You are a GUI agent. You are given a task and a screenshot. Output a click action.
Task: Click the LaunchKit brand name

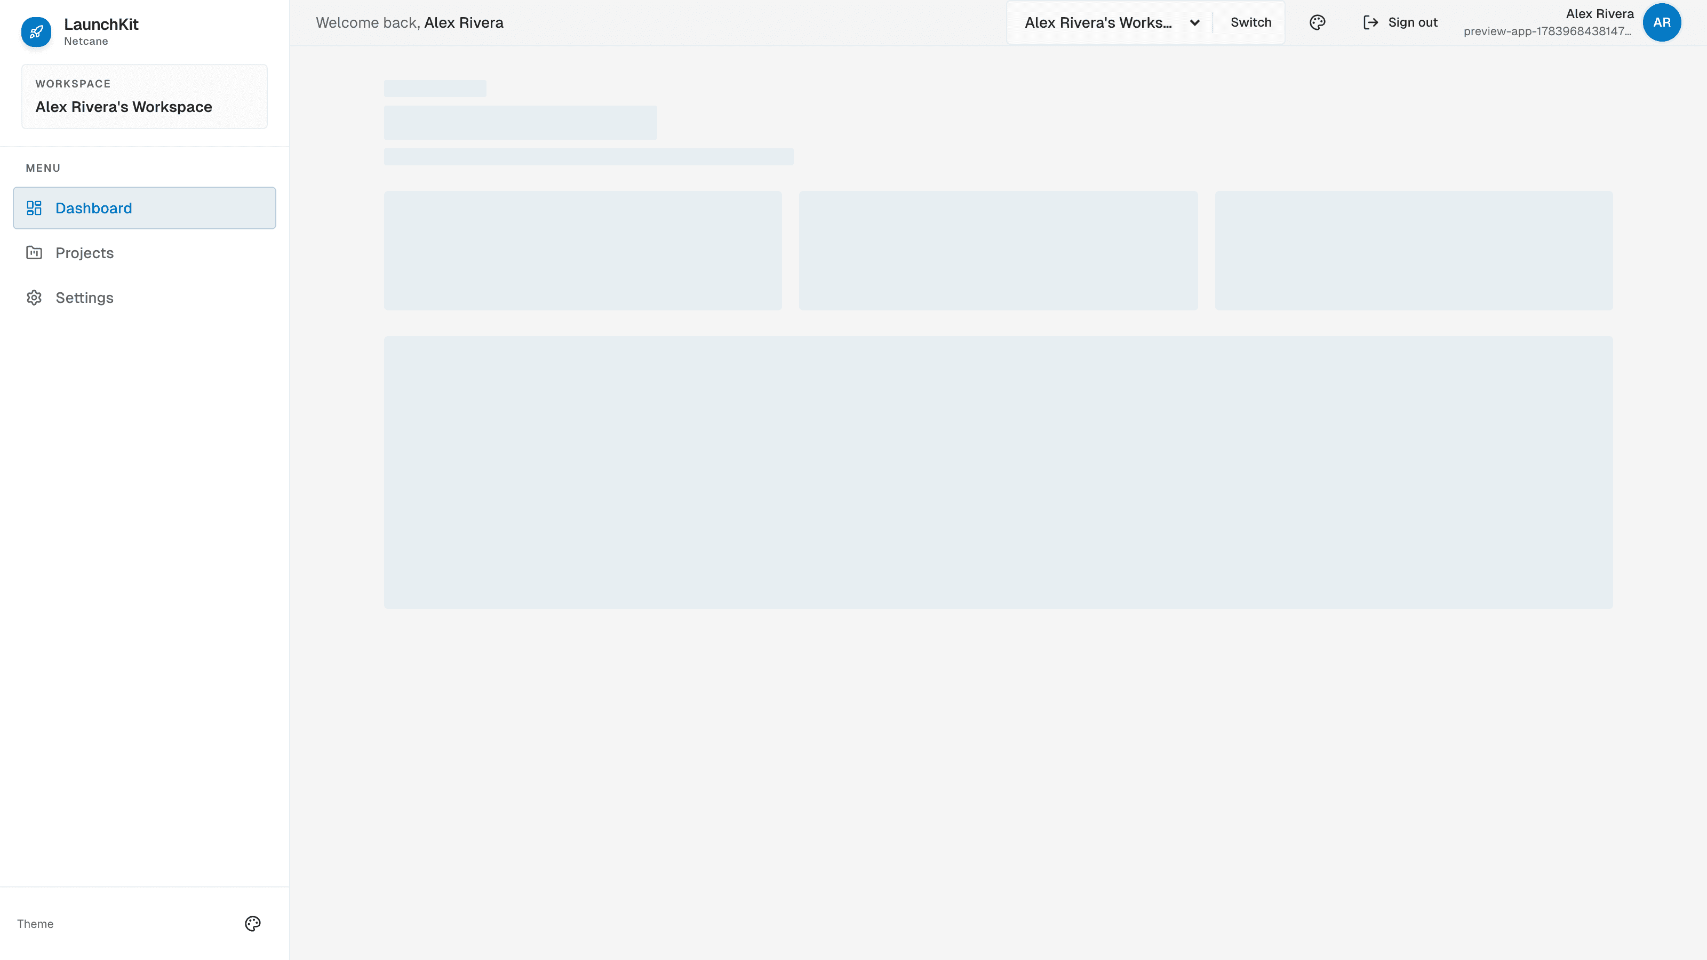point(101,25)
